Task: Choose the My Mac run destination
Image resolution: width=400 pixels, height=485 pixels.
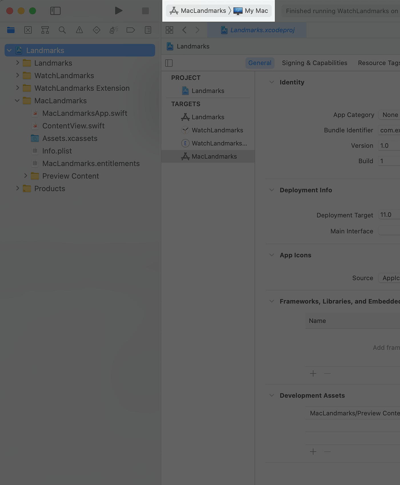Action: click(251, 11)
